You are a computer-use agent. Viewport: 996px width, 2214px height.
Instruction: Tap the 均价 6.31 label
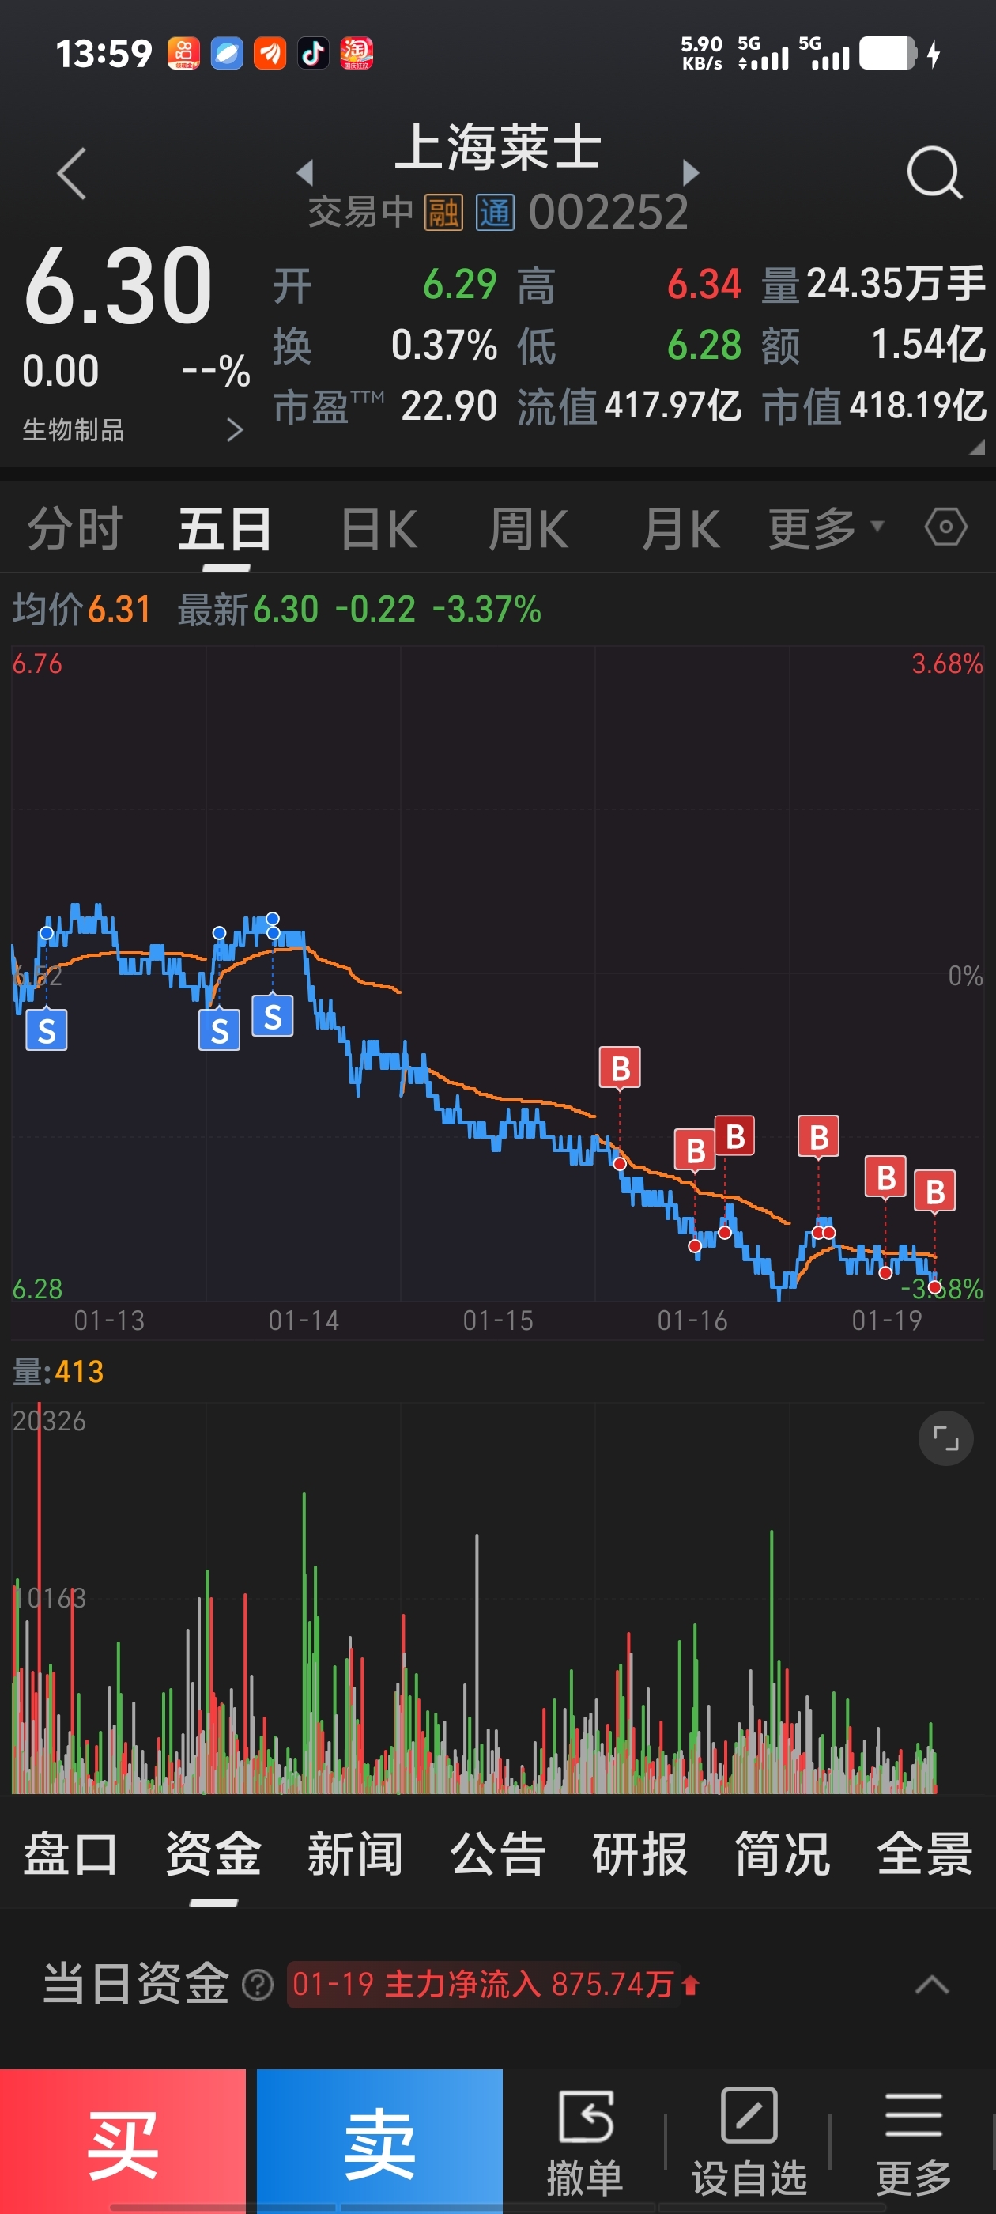click(x=81, y=609)
